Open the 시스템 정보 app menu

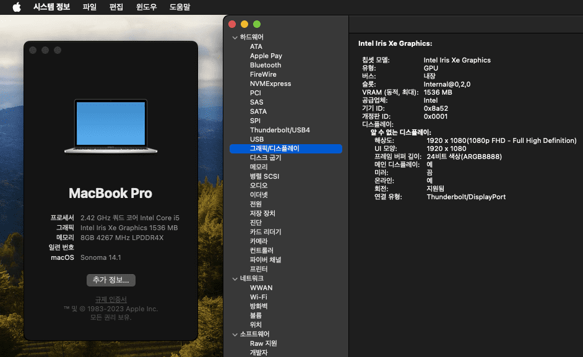52,7
